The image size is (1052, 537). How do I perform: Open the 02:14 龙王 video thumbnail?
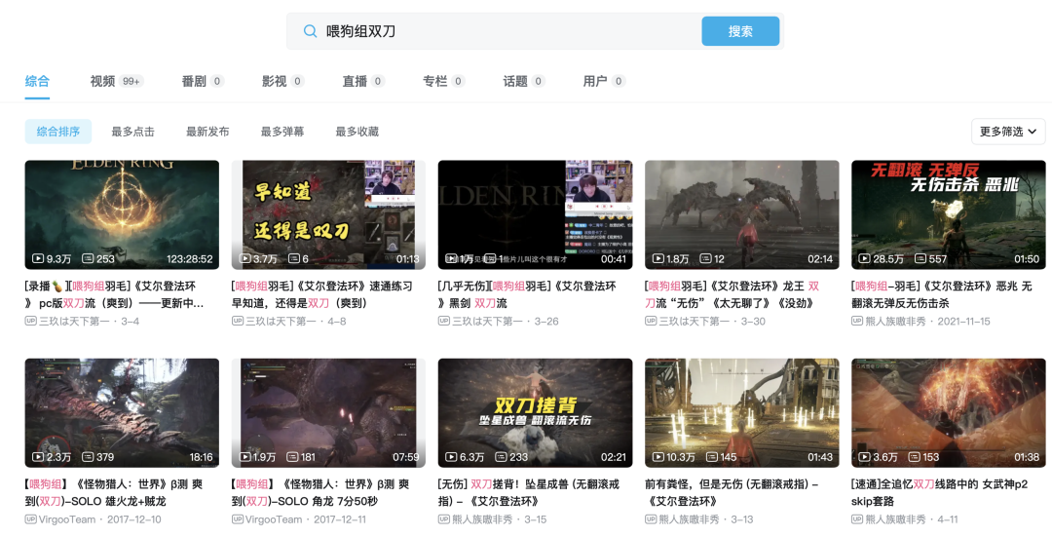742,214
